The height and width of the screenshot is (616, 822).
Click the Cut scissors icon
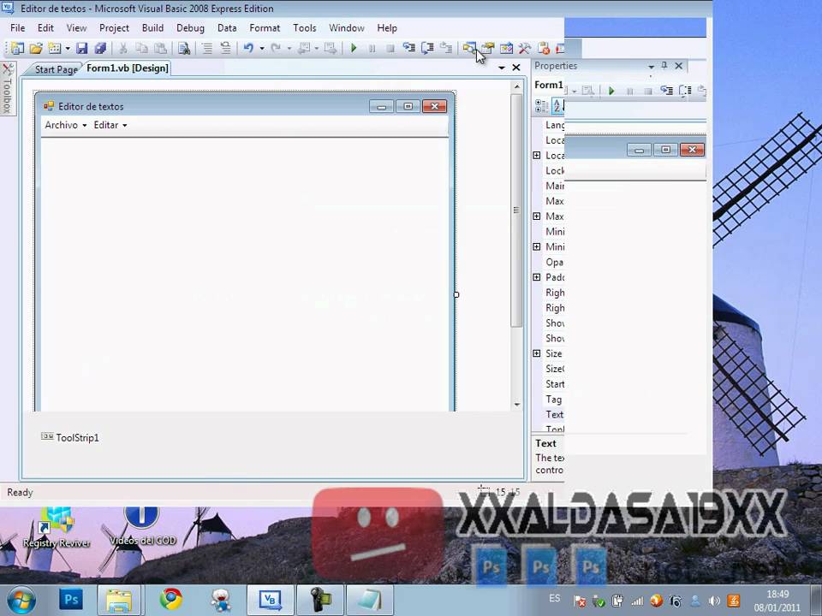(123, 48)
